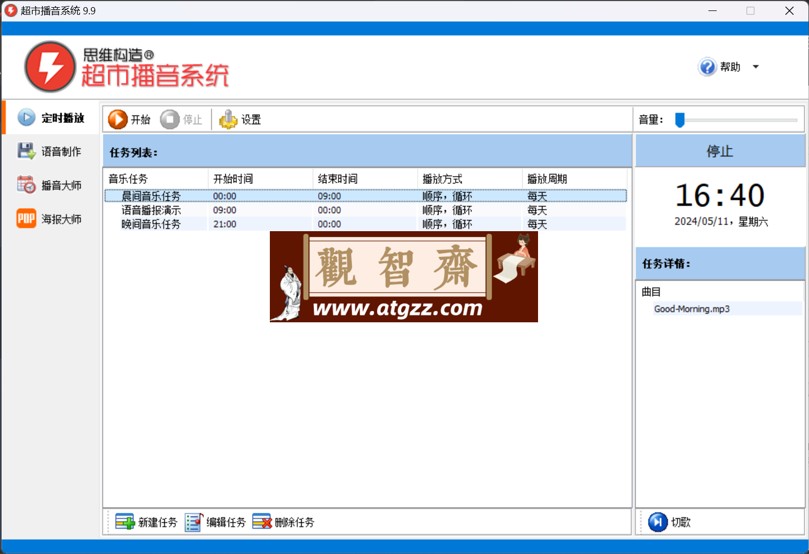Click the 定时播放 play circle icon
The width and height of the screenshot is (809, 554).
pyautogui.click(x=26, y=117)
